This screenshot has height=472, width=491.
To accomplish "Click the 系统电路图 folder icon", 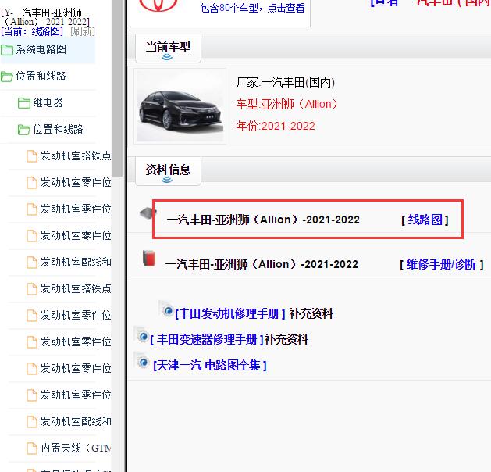I will (7, 50).
